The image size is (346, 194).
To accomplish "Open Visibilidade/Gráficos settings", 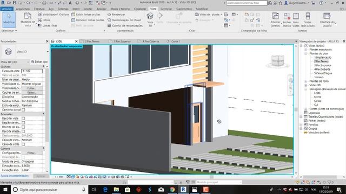I will tap(54, 15).
